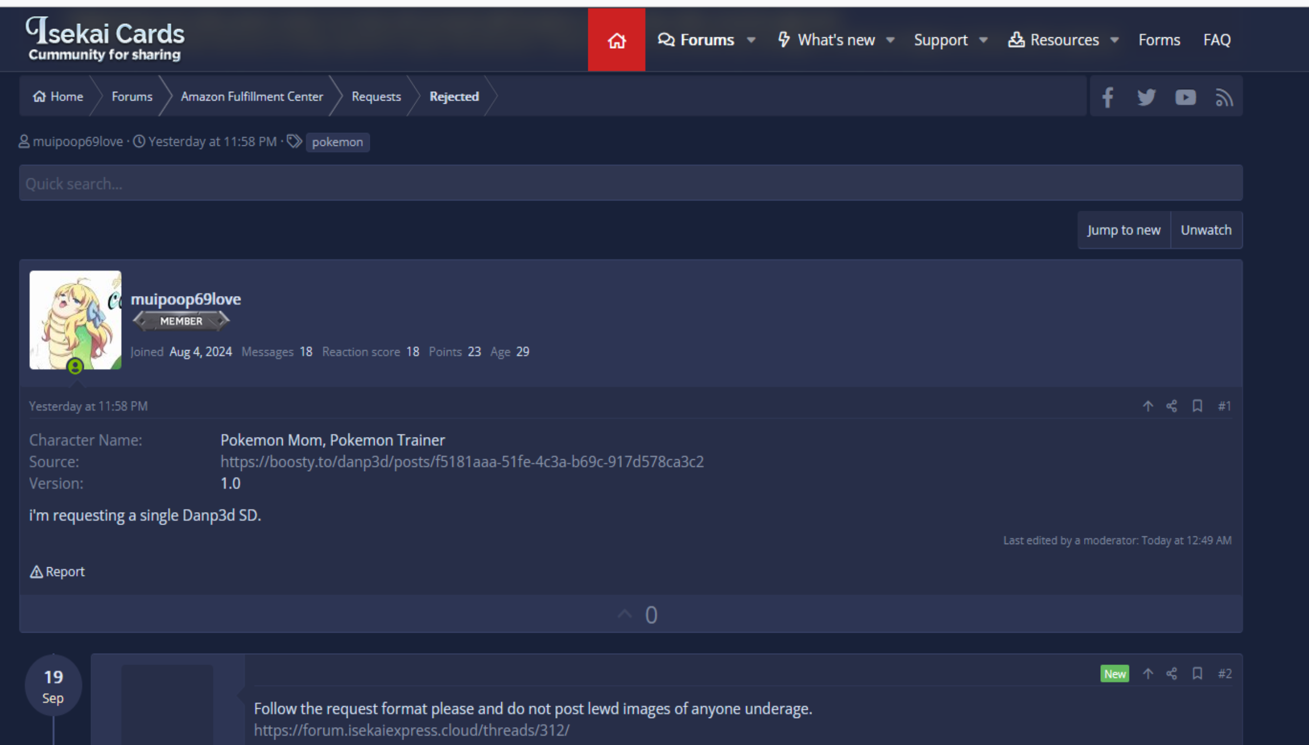Image resolution: width=1309 pixels, height=745 pixels.
Task: Upvote the first post using the arrow
Action: coord(624,614)
